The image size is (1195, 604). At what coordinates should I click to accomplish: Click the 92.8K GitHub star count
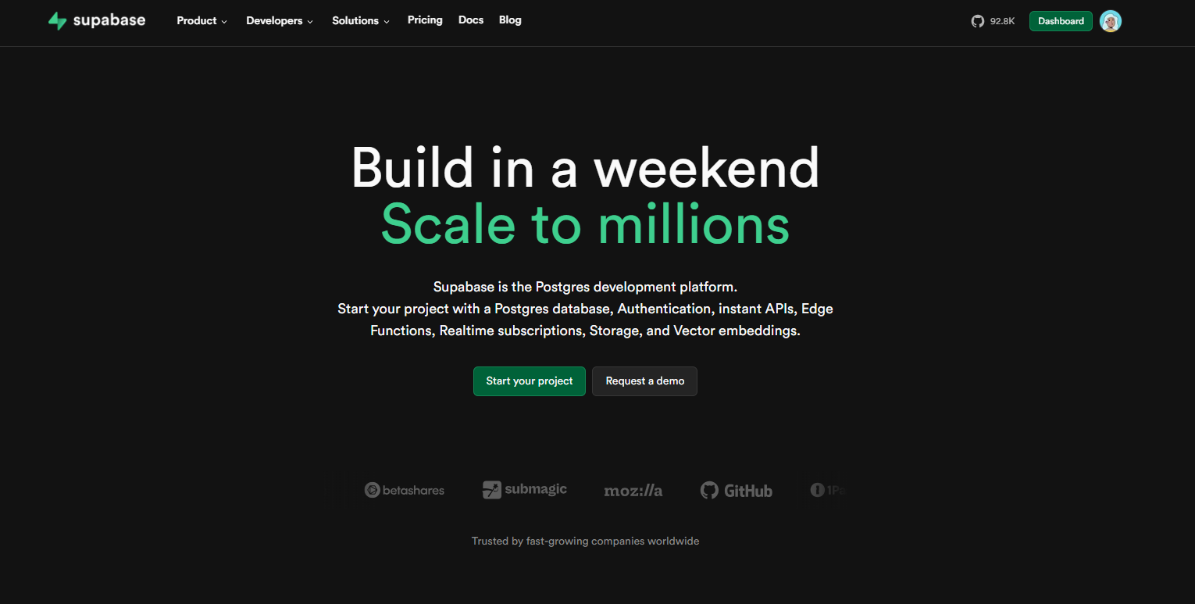(x=1002, y=21)
